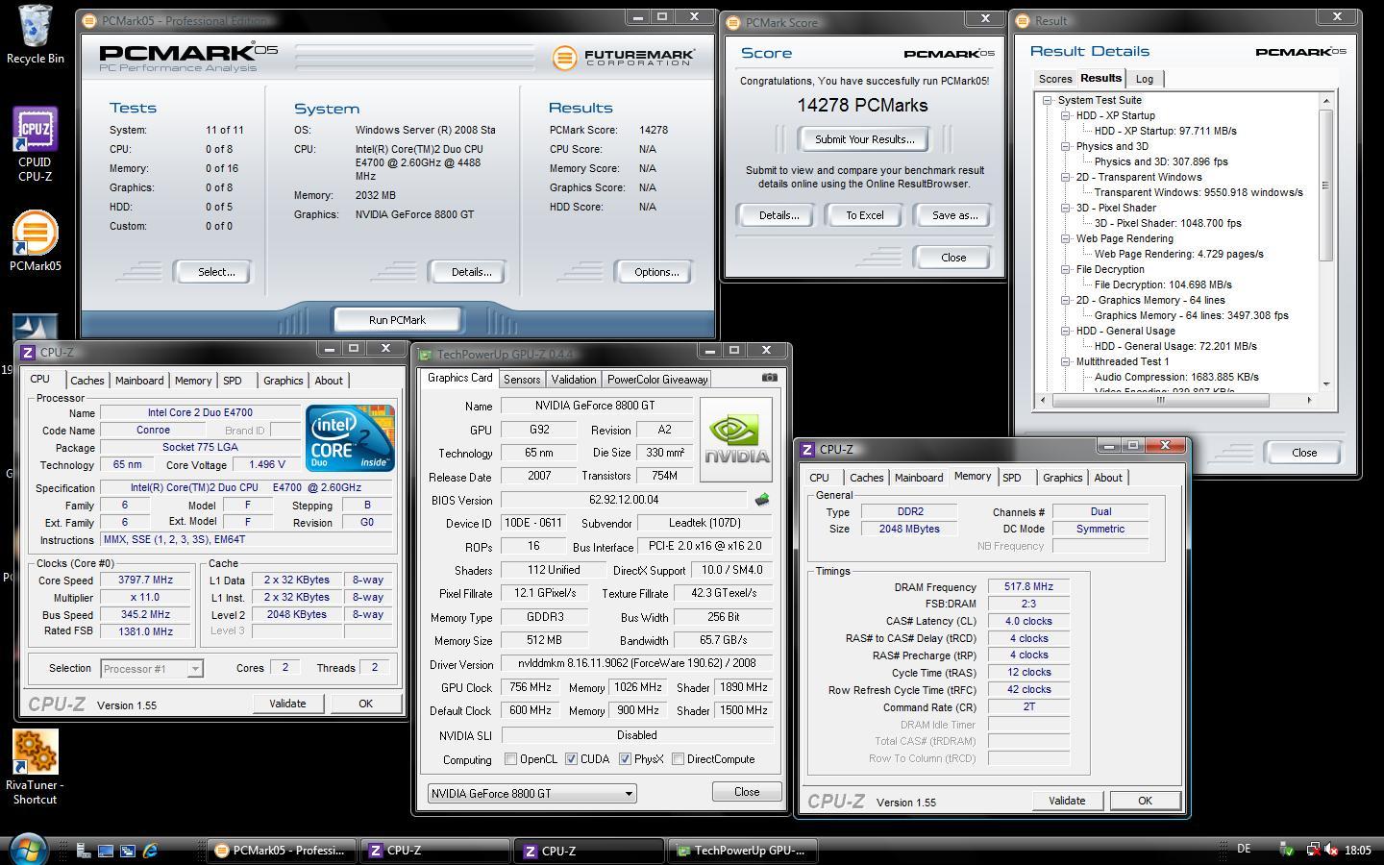Click the Windows Start orb
The image size is (1384, 865).
27,850
